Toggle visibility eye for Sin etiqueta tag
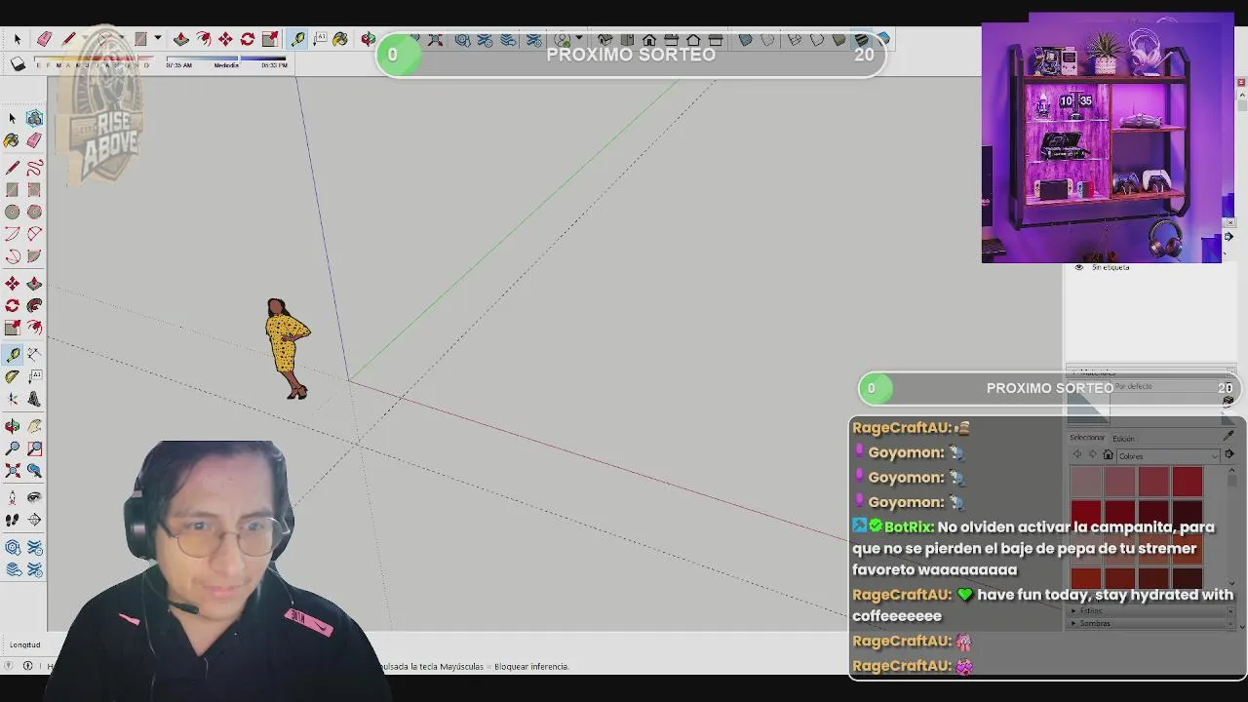1248x702 pixels. (1078, 267)
